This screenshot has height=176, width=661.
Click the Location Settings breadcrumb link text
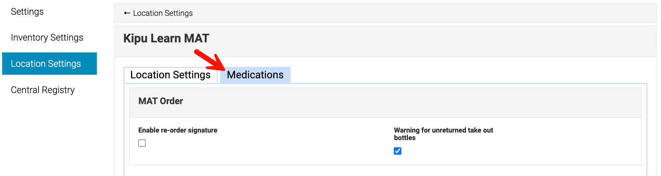tap(163, 13)
